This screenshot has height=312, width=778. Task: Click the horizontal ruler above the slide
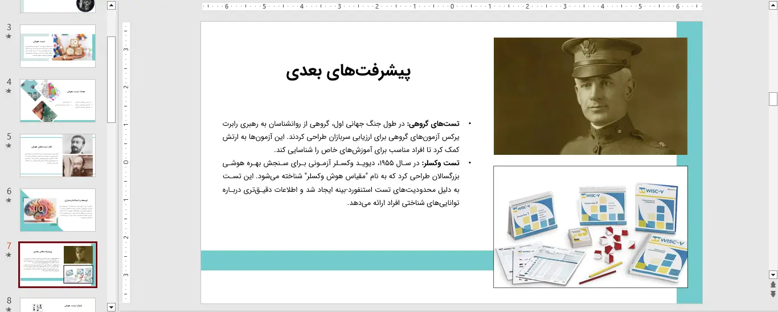[452, 7]
